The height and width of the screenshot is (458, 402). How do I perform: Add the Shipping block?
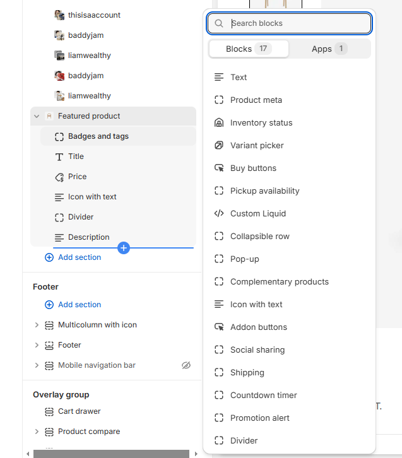coord(289,372)
